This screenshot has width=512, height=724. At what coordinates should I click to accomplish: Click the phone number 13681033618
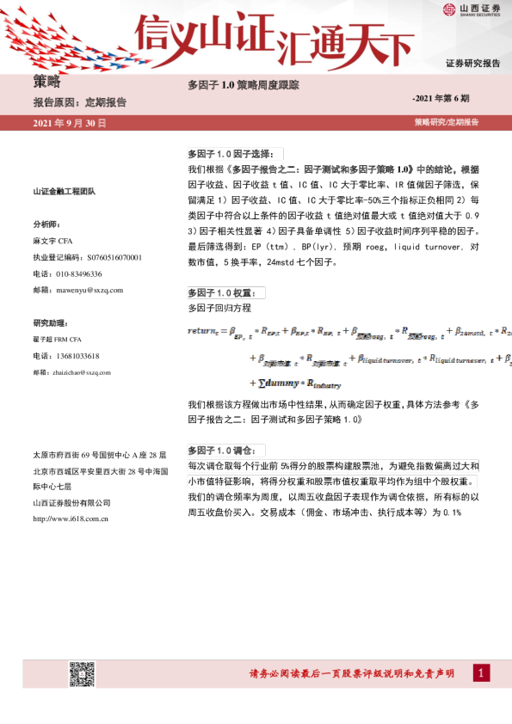(x=77, y=357)
